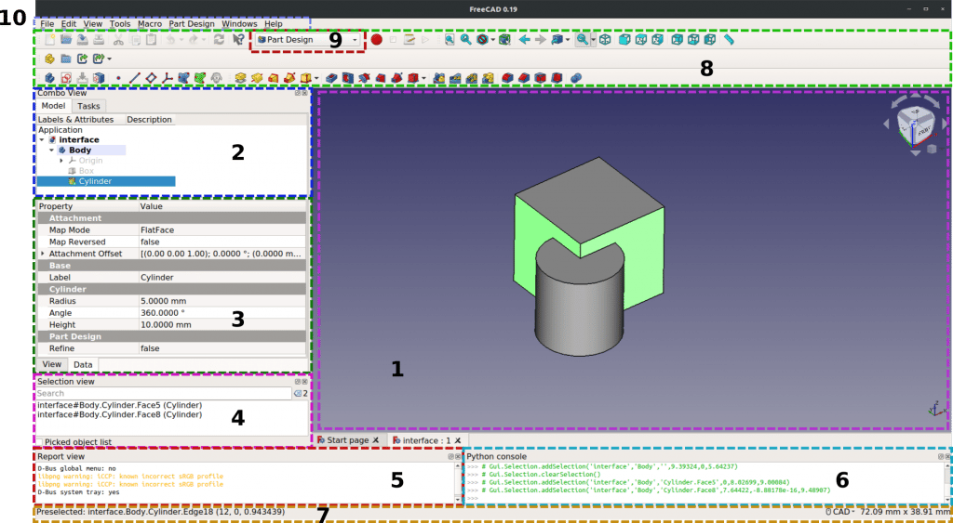Open the draw style dropdown arrow
Screen dimensions: 953x523
click(x=493, y=39)
